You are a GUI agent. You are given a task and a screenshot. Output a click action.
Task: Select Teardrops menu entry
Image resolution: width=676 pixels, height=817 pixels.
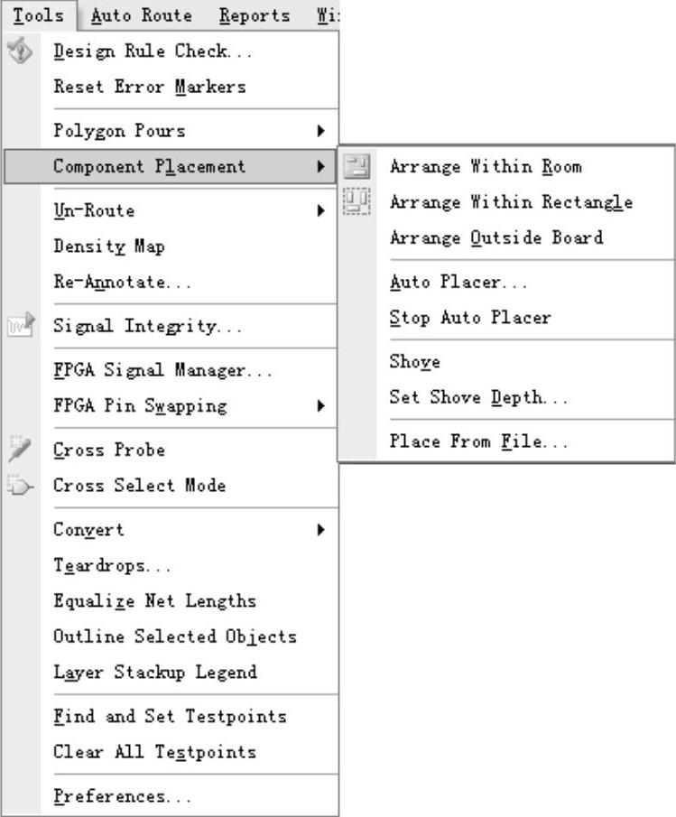pyautogui.click(x=112, y=566)
